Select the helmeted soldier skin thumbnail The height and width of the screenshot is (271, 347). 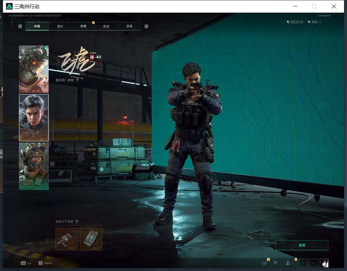pyautogui.click(x=34, y=166)
